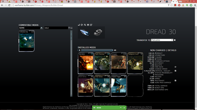
Task: Bookmark the page with the star icon
Action: click(x=171, y=5)
